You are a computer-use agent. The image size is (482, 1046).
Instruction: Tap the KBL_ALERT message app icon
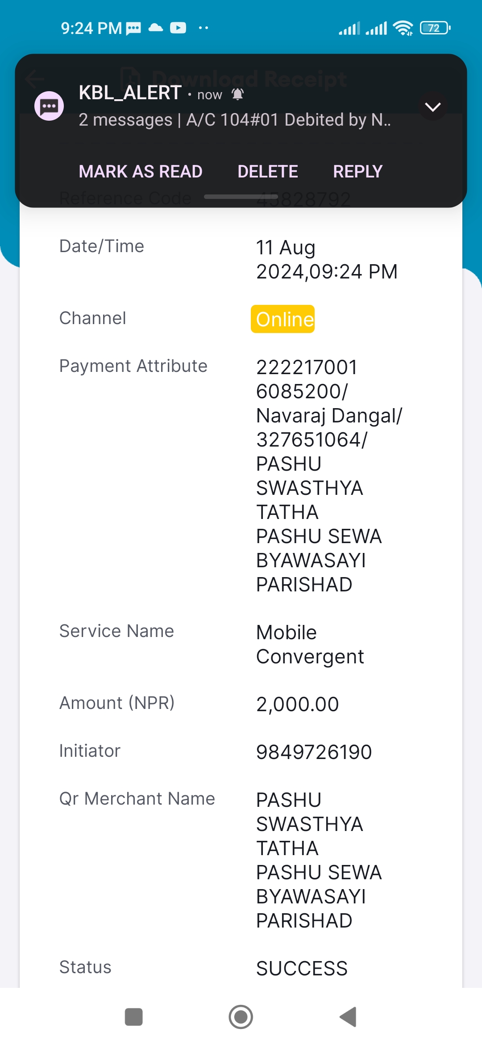(x=49, y=106)
